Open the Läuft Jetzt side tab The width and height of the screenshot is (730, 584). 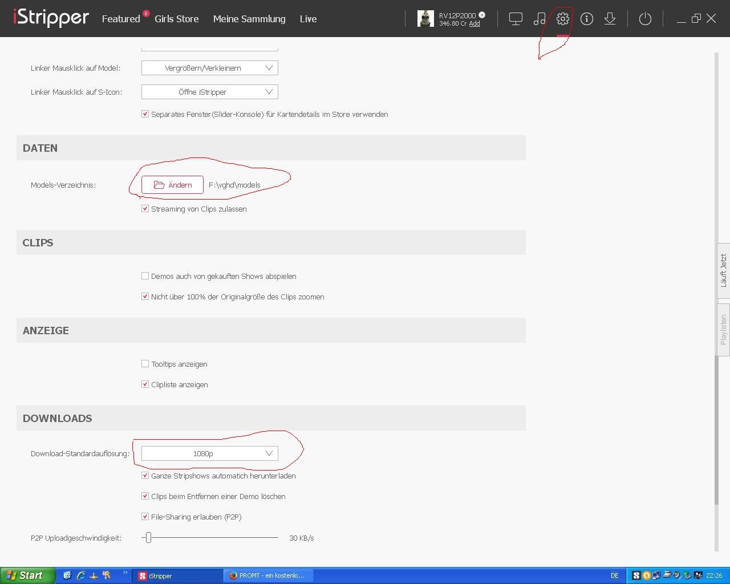point(723,270)
